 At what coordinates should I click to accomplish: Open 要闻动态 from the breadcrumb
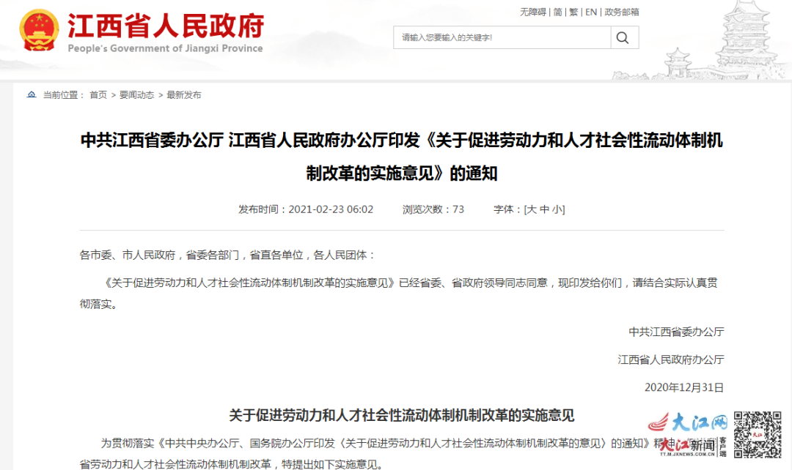[x=136, y=94]
